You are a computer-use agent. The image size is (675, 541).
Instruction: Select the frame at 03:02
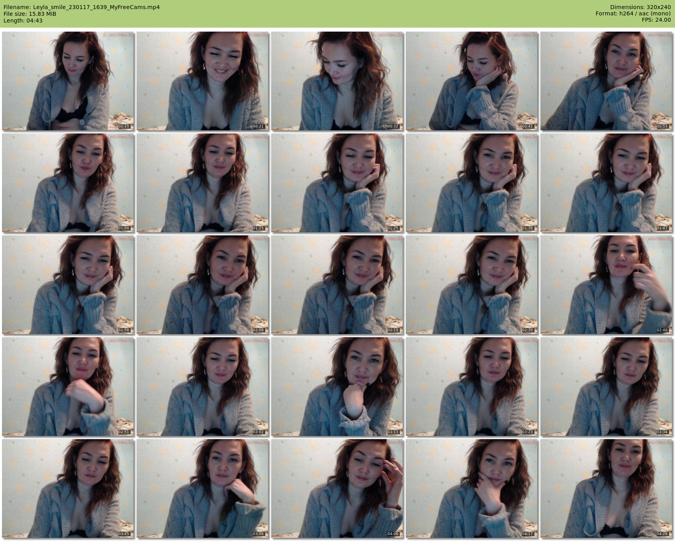click(202, 387)
